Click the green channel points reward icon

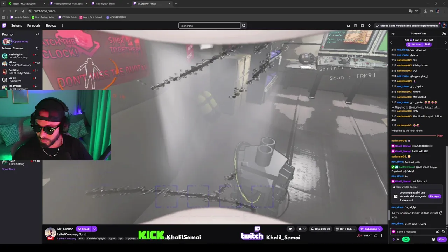(406, 239)
